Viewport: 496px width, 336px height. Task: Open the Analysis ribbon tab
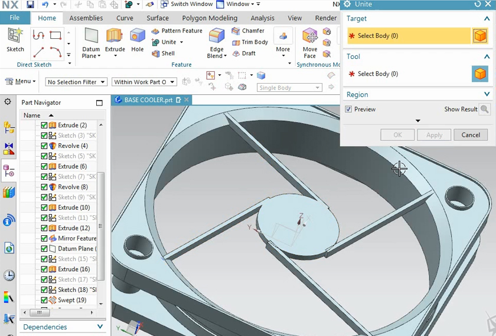(262, 18)
